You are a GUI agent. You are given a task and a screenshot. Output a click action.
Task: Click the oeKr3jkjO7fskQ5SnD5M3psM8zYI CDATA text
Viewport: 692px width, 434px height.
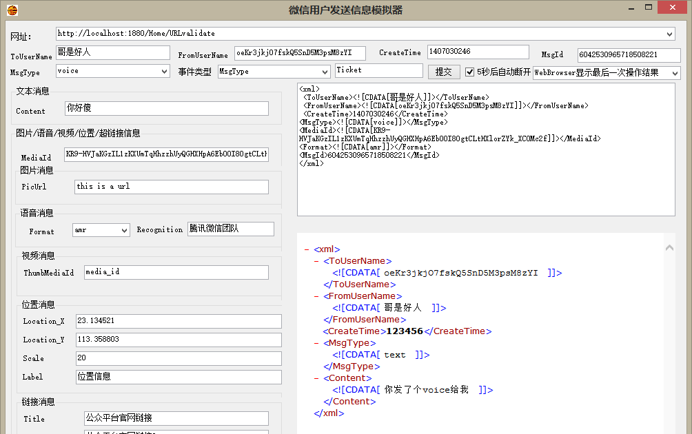460,273
